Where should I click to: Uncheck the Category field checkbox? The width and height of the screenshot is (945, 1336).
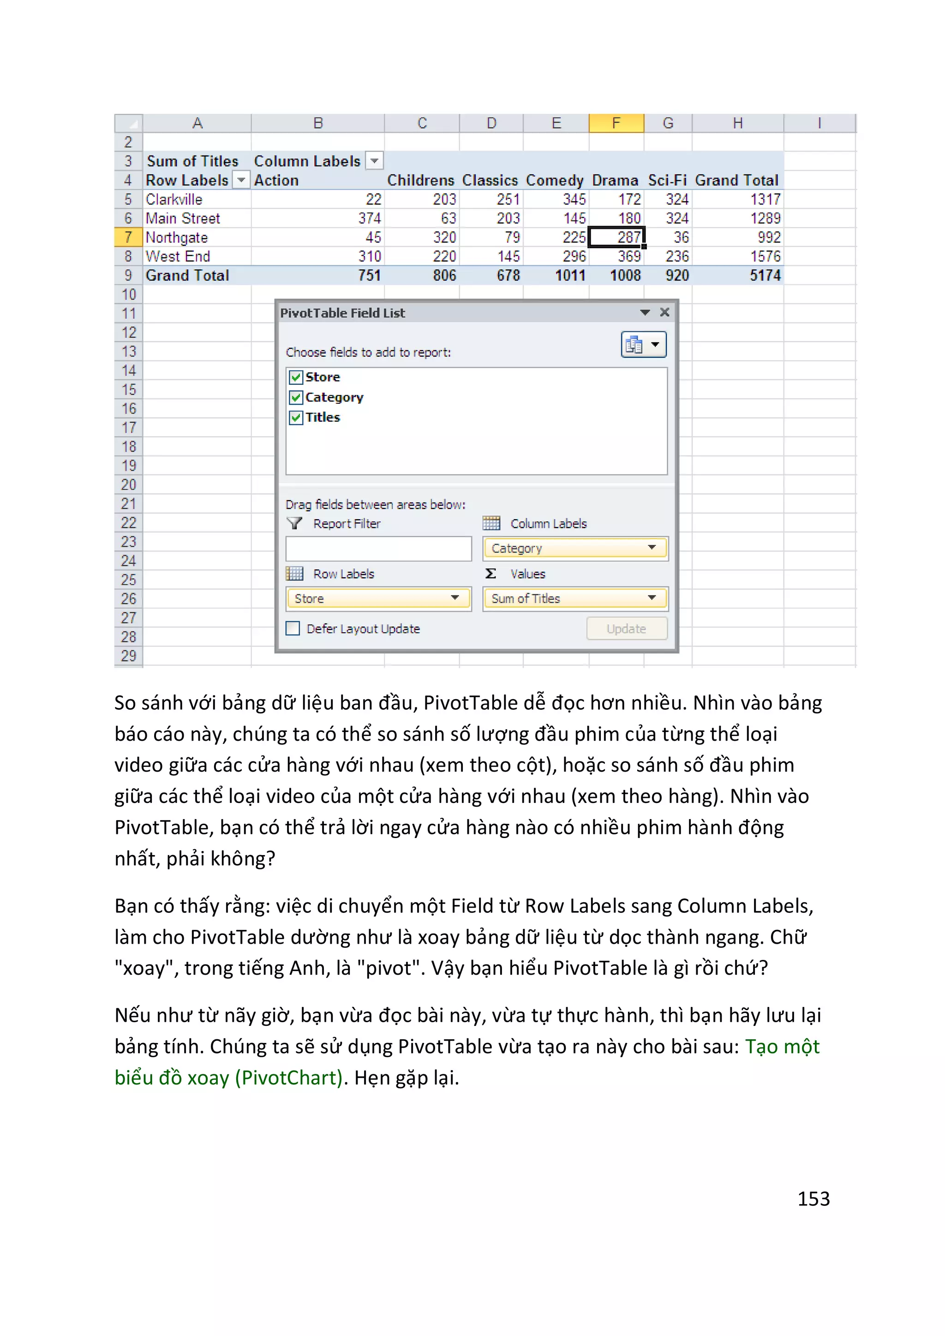[x=296, y=397]
